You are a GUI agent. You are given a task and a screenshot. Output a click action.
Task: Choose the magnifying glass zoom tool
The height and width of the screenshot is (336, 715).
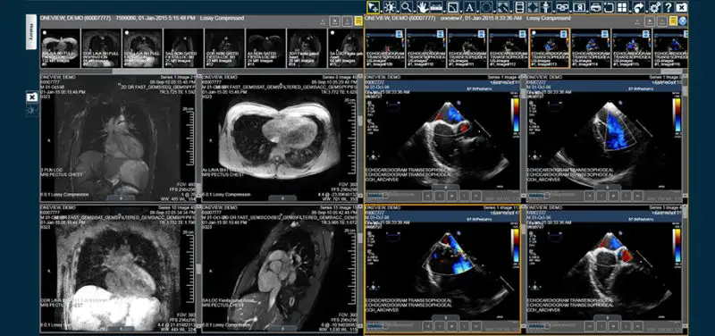pyautogui.click(x=407, y=7)
